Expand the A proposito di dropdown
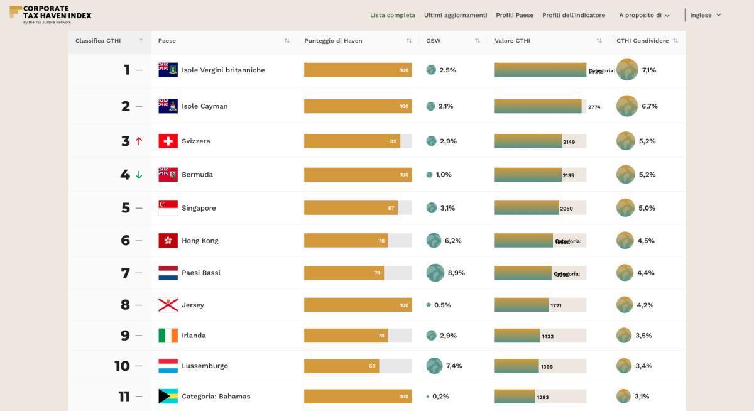The image size is (754, 411). click(x=644, y=15)
